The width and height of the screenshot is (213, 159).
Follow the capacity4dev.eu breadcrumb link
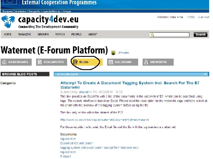tap(51, 11)
